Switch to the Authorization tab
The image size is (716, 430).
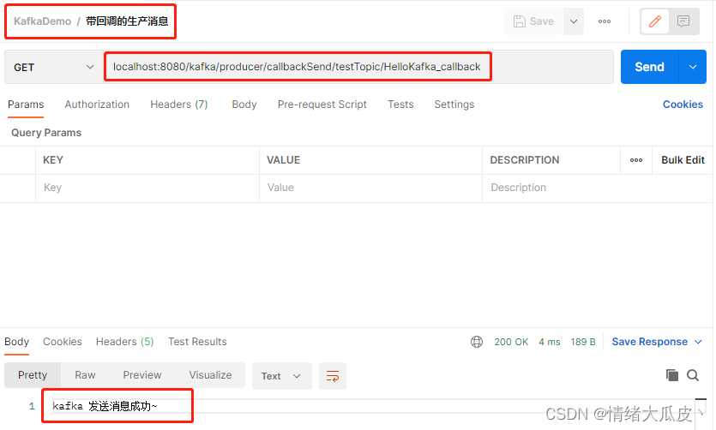click(x=97, y=105)
